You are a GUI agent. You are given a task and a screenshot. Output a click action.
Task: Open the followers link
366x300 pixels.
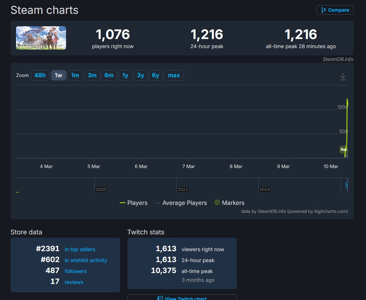click(x=76, y=271)
